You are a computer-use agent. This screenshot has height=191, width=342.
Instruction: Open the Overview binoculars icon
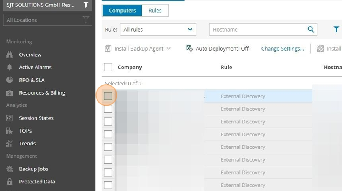tap(9, 55)
